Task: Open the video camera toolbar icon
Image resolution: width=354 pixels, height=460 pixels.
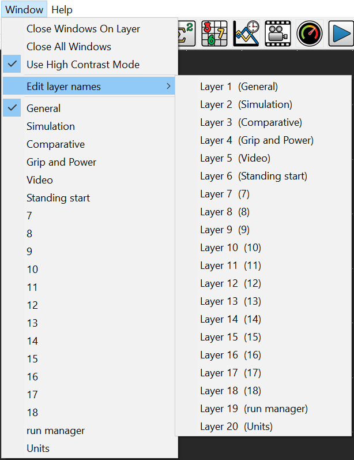Action: tap(278, 34)
